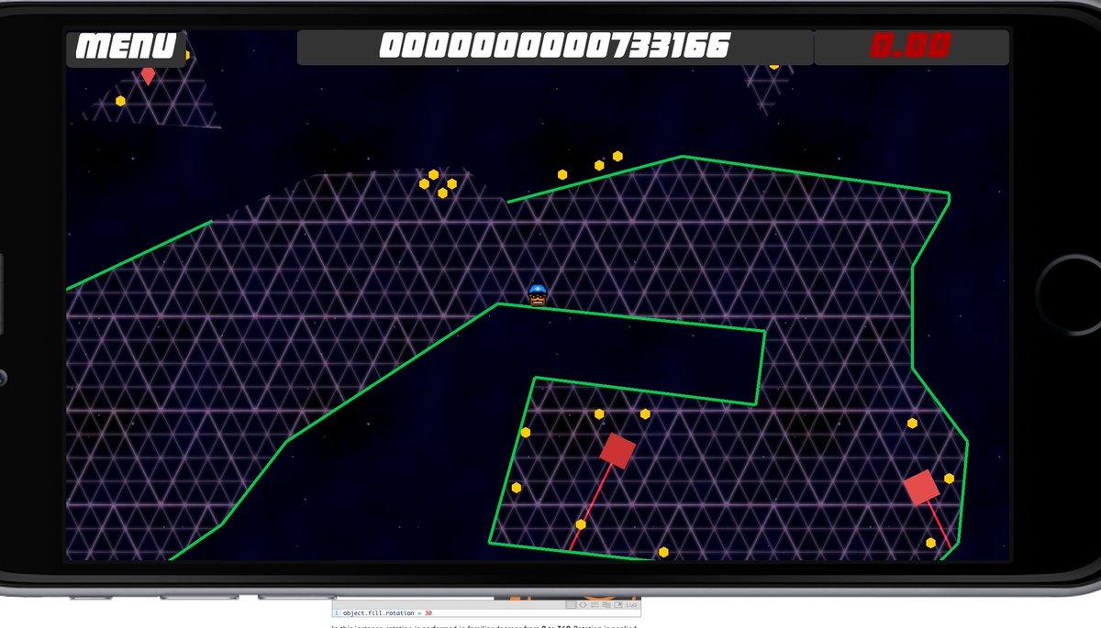Click the score counter 0000000000733166
The height and width of the screenshot is (628, 1101).
click(x=555, y=47)
